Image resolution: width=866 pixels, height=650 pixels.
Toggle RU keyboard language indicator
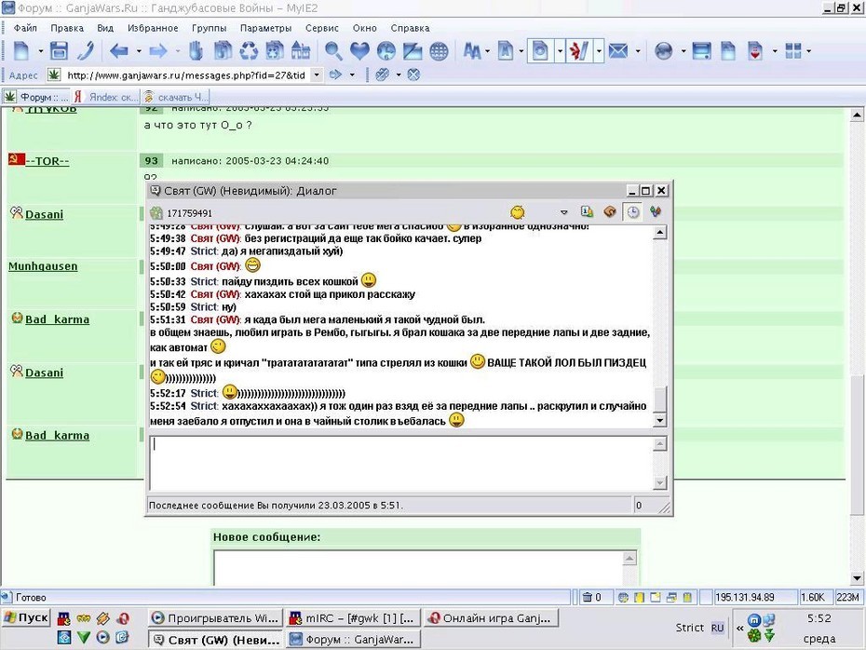pos(717,628)
